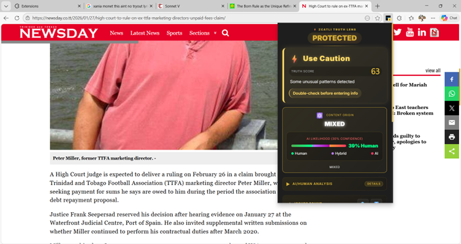Switch to the Extensions tab
The width and height of the screenshot is (461, 244).
tap(47, 6)
